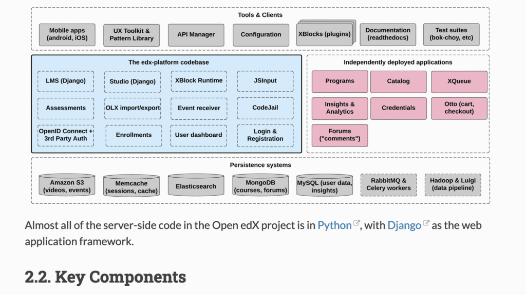Select the 'Insights & Analytics' box

(340, 109)
